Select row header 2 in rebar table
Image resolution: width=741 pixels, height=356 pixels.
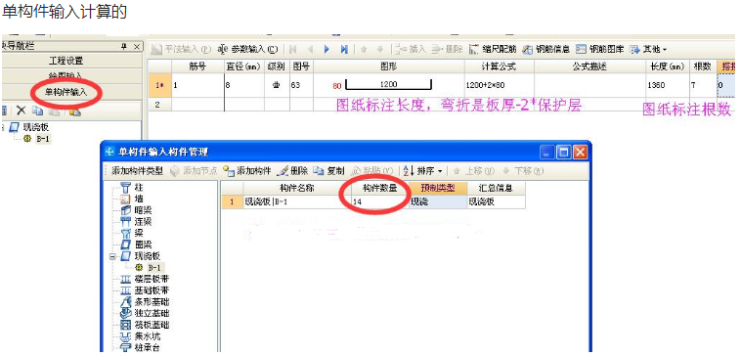pos(159,105)
